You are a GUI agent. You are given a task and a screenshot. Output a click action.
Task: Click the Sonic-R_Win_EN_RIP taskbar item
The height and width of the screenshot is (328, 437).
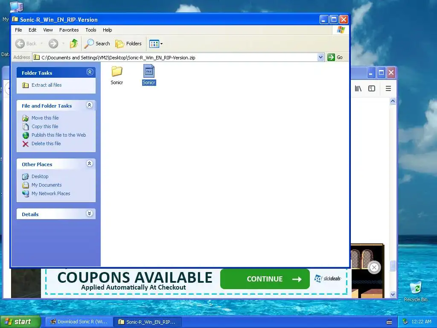click(x=148, y=322)
